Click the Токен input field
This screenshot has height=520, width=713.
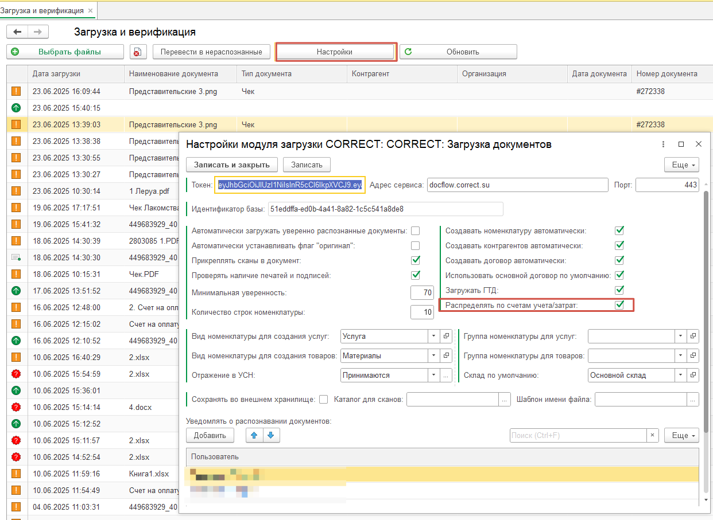289,185
